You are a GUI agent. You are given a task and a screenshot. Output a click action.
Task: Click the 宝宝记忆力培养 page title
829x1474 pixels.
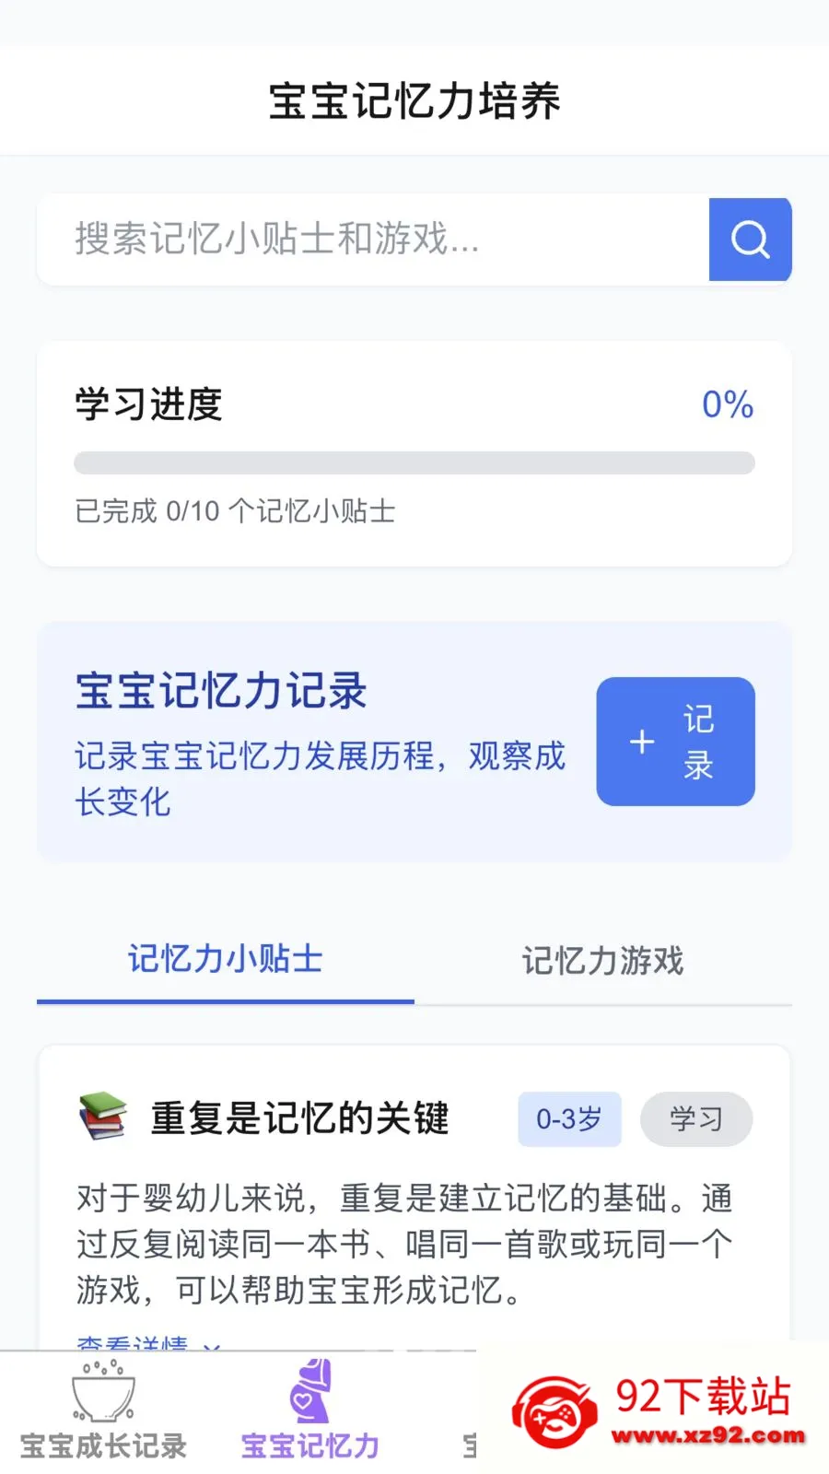[x=414, y=101]
